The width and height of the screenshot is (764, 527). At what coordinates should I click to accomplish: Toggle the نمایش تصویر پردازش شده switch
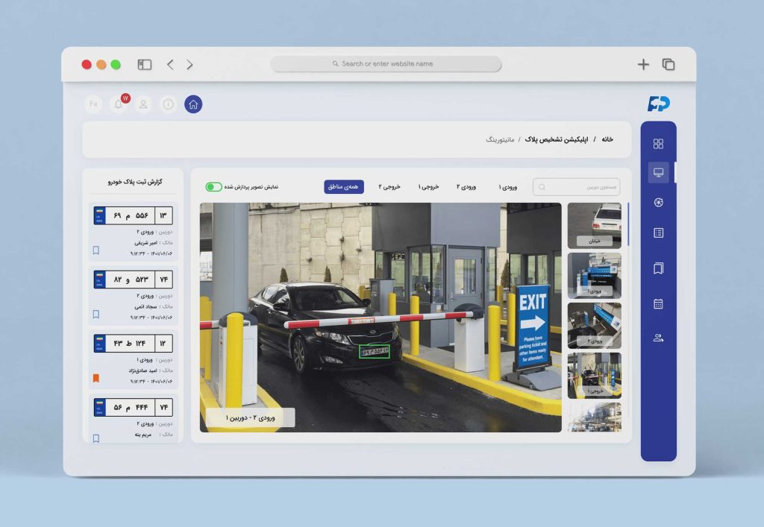(214, 187)
